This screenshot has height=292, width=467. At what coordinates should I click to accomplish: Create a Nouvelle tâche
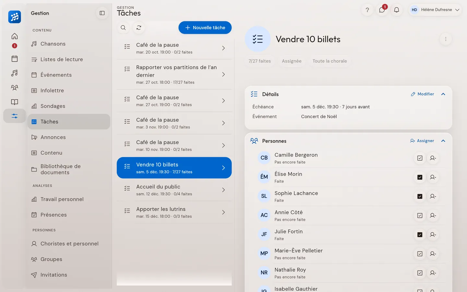pos(205,28)
